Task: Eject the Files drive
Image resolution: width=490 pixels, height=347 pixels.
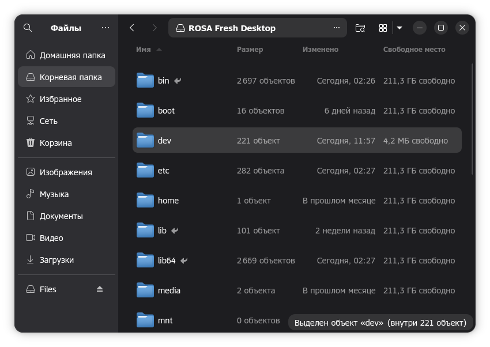Action: tap(100, 289)
